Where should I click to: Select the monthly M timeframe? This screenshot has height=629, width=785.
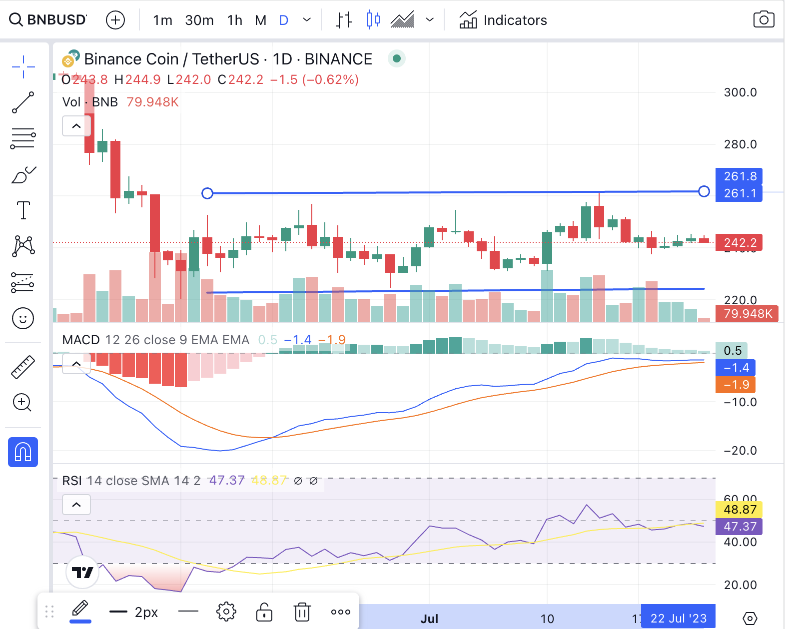[260, 20]
